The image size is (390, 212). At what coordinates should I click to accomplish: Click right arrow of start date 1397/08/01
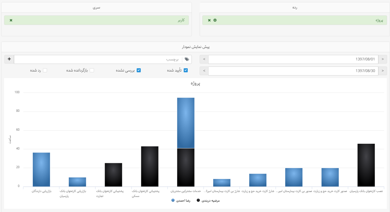click(x=382, y=59)
